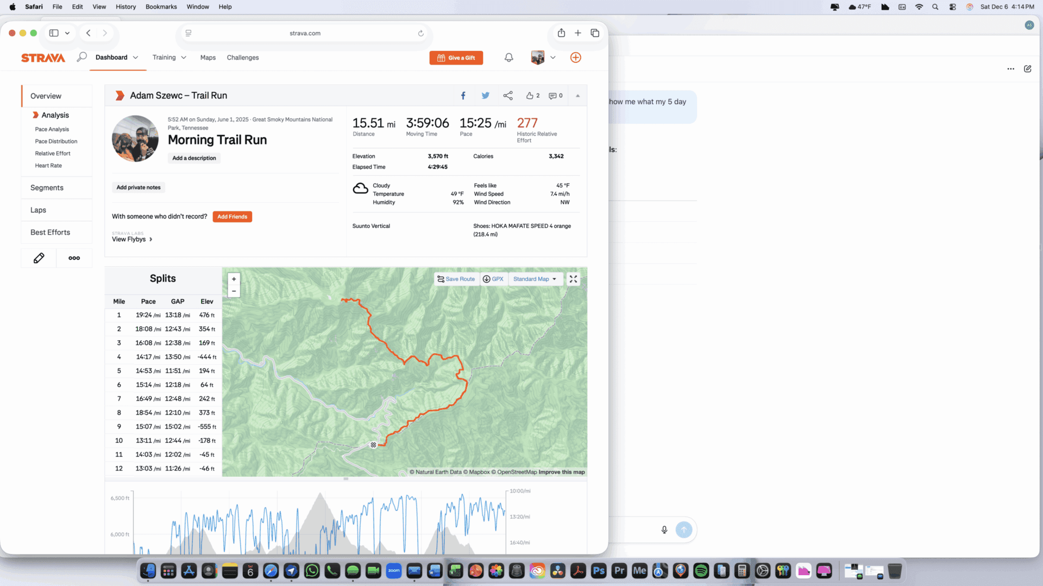Viewport: 1043px width, 586px height.
Task: Open the Standard Map dropdown
Action: click(x=535, y=279)
